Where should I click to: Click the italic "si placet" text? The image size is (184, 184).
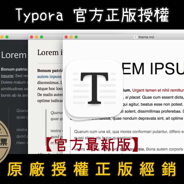(133, 97)
